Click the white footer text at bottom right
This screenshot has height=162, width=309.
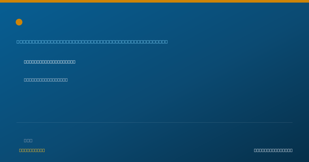(273, 150)
